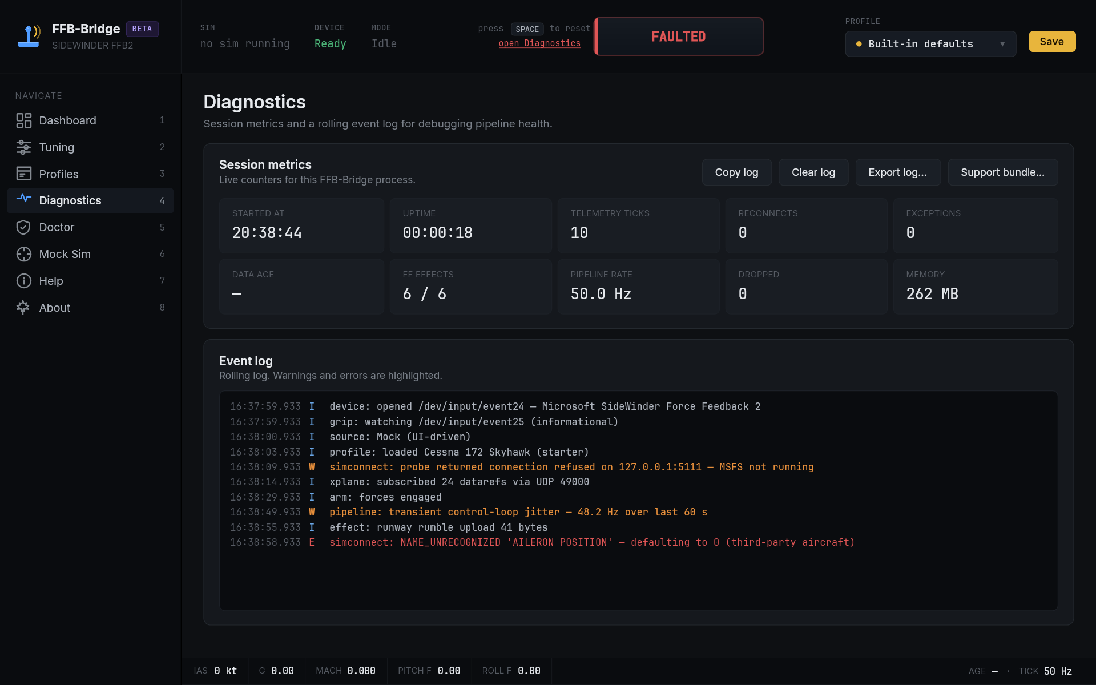Click the profile dropdown arrow
The image size is (1096, 685).
tap(1002, 44)
